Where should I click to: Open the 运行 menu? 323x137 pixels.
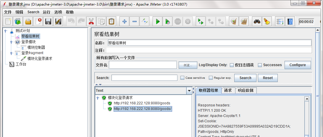click(46, 12)
